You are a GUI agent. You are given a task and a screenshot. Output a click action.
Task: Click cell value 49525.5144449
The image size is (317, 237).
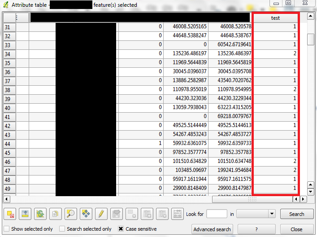coord(190,125)
